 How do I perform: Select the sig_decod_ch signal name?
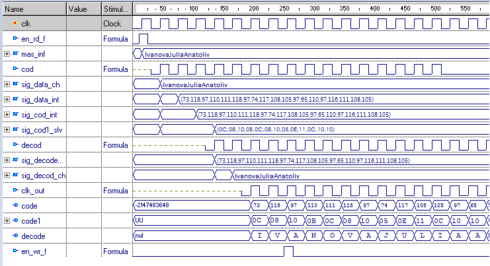[44, 176]
